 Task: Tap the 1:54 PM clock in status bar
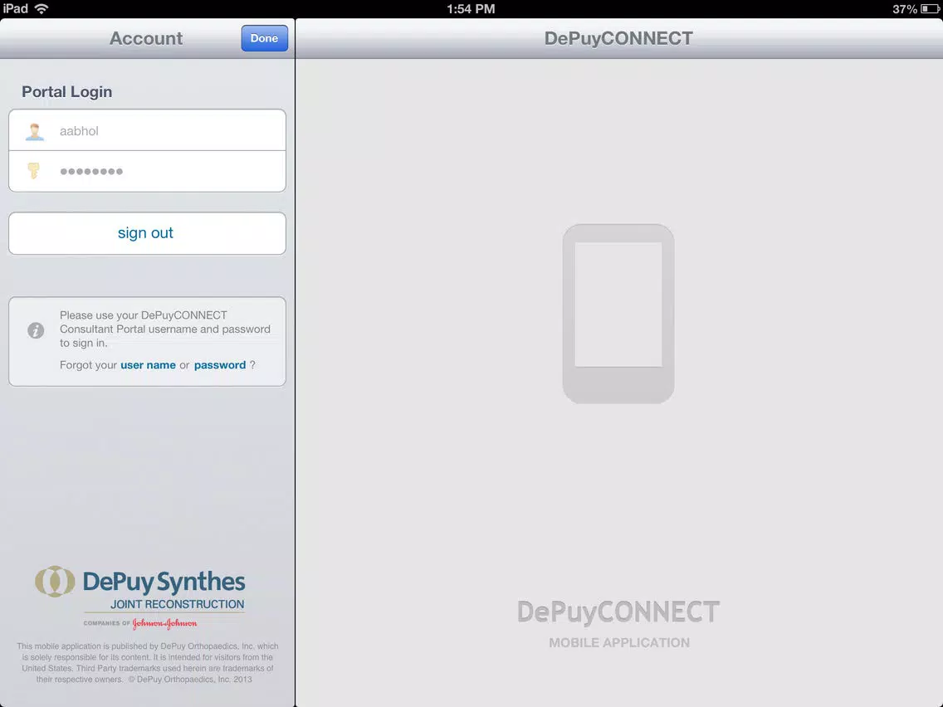click(471, 9)
